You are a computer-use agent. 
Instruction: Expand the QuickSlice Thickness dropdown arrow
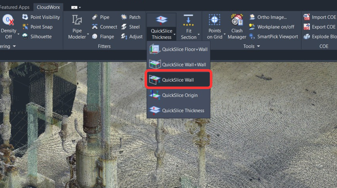(174, 34)
